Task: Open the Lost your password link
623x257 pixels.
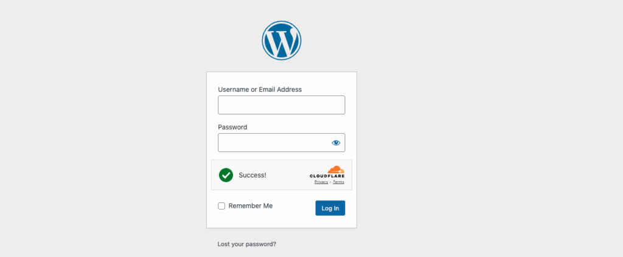Action: (247, 244)
